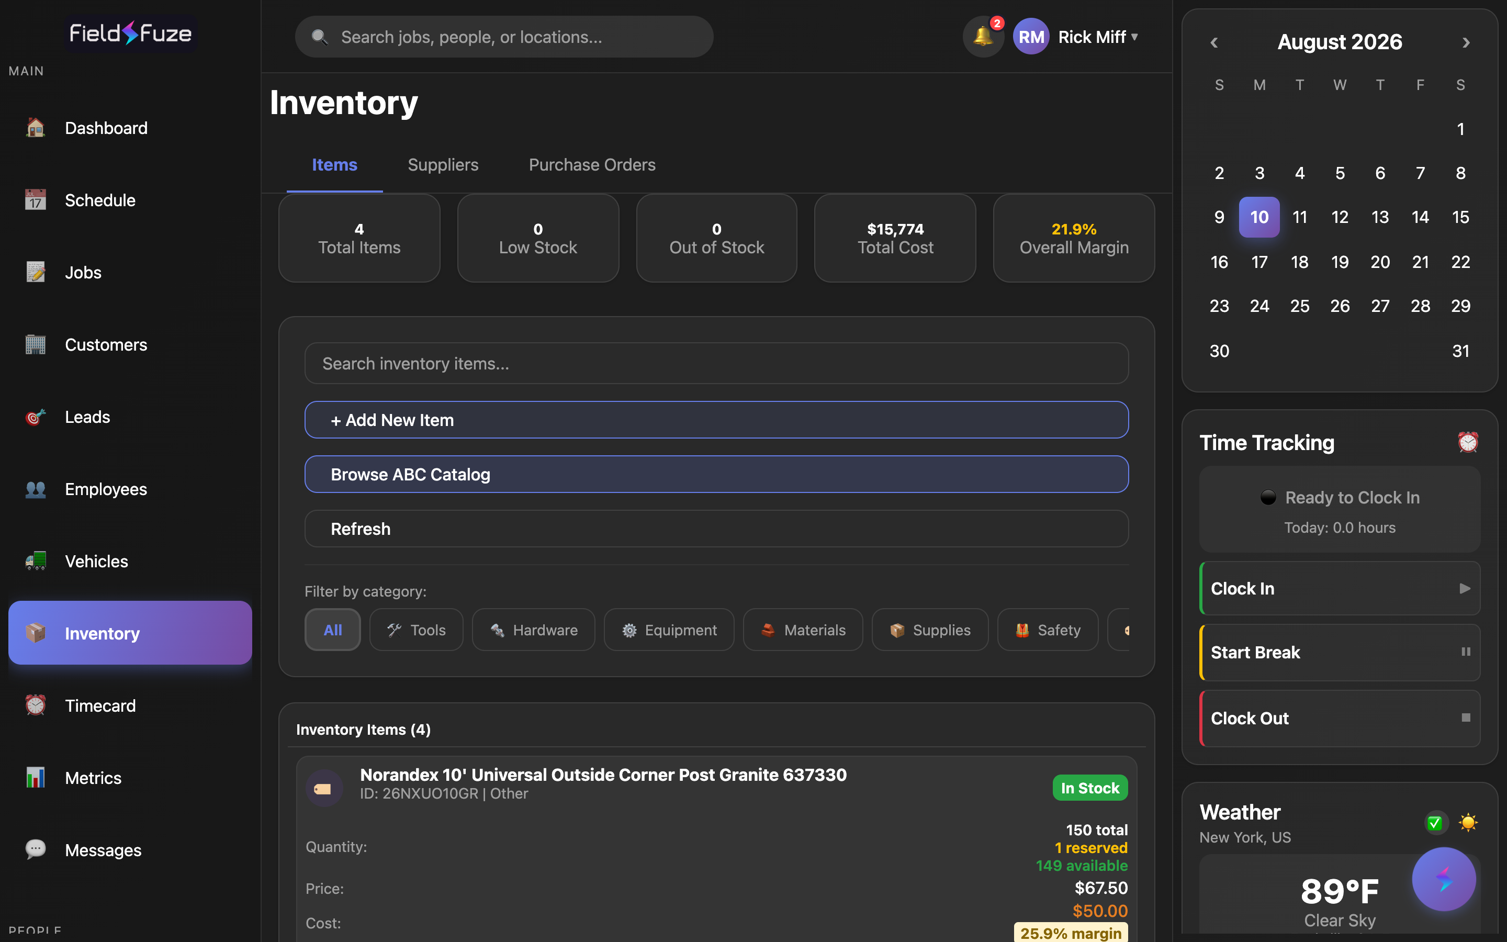This screenshot has height=942, width=1507.
Task: Open Leads target icon in sidebar
Action: (36, 417)
